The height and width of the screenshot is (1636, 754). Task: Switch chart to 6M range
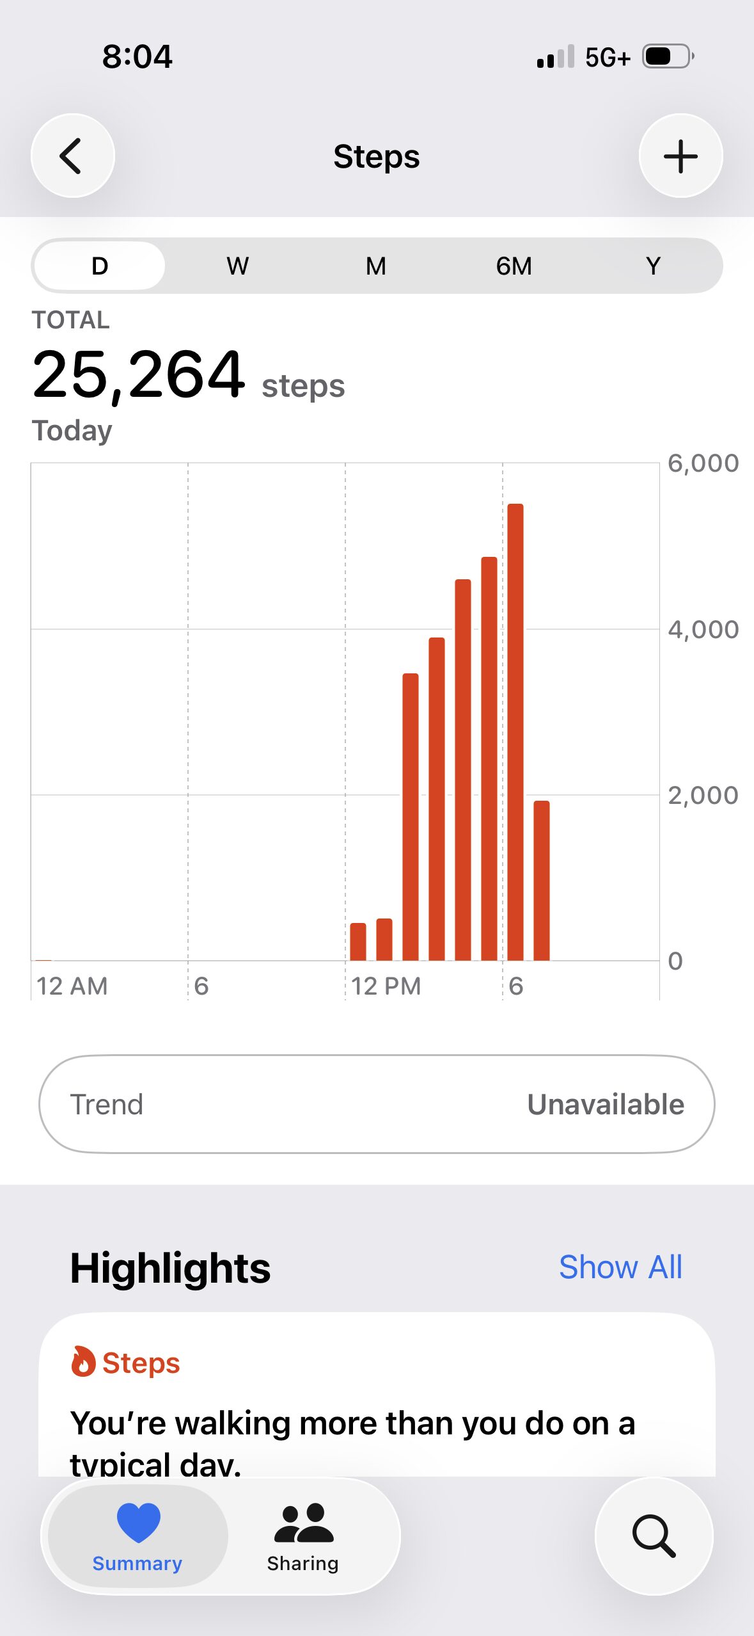[x=514, y=266]
